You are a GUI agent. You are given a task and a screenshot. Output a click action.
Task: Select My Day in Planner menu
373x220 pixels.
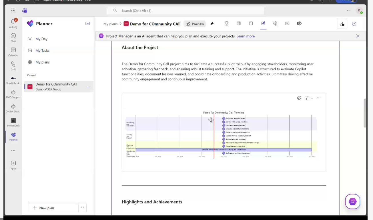tap(41, 39)
